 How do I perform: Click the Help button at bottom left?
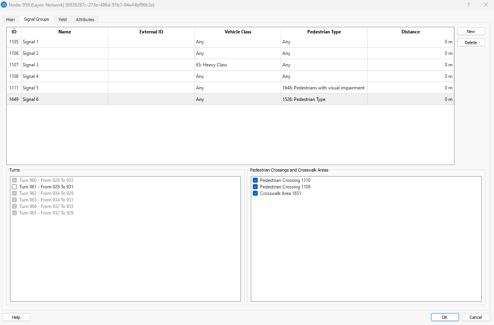[16, 317]
